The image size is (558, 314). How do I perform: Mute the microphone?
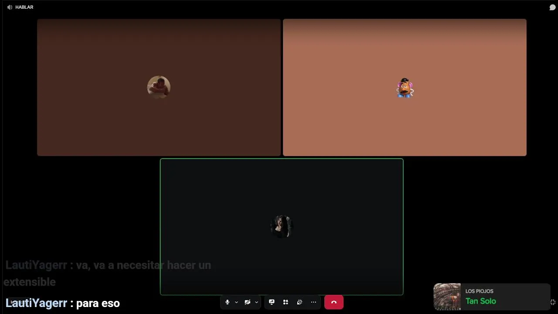(227, 302)
